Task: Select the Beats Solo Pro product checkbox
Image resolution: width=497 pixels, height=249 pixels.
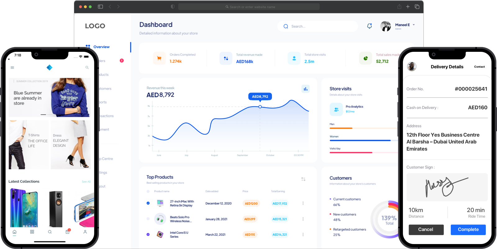Action: (x=148, y=219)
